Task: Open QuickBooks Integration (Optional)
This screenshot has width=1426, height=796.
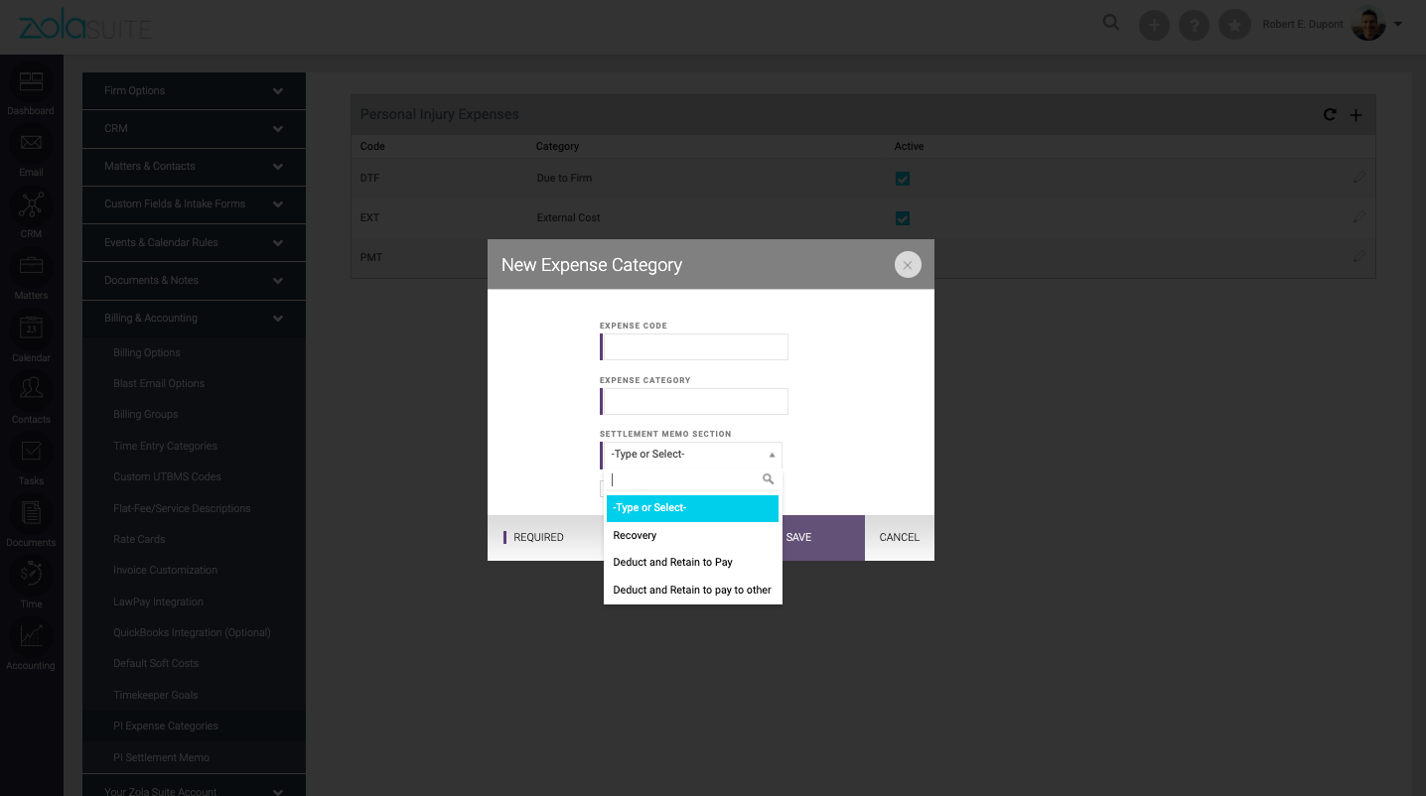Action: click(192, 632)
